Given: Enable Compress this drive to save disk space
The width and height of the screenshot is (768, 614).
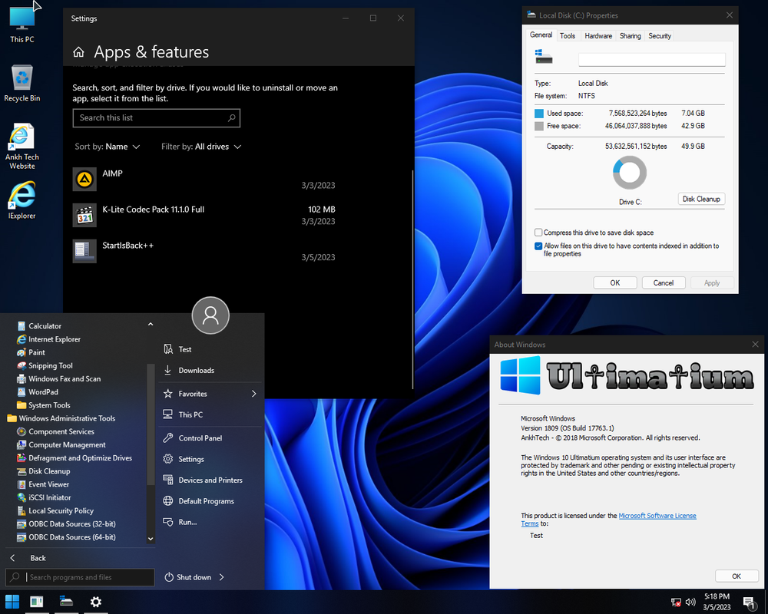Looking at the screenshot, I should (538, 233).
